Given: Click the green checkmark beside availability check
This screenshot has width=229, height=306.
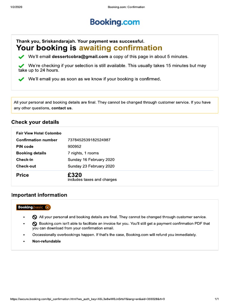Looking at the screenshot, I should [x=21, y=66].
